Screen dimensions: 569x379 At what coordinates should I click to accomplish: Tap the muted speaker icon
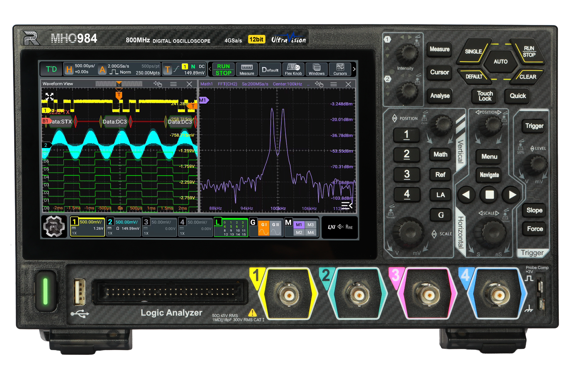pyautogui.click(x=341, y=227)
